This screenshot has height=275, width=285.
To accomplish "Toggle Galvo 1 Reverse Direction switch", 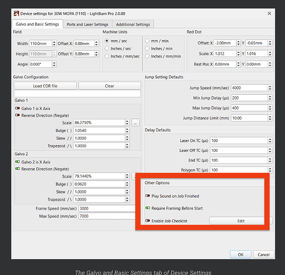I will pyautogui.click(x=18, y=116).
